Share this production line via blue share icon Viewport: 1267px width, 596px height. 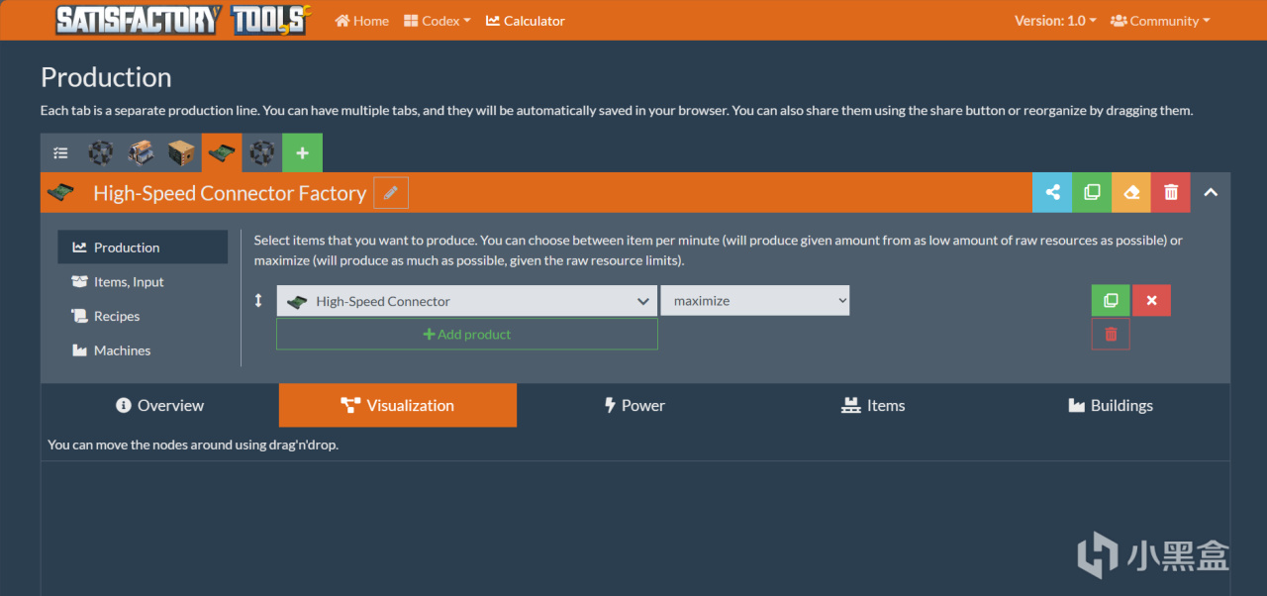click(x=1052, y=192)
